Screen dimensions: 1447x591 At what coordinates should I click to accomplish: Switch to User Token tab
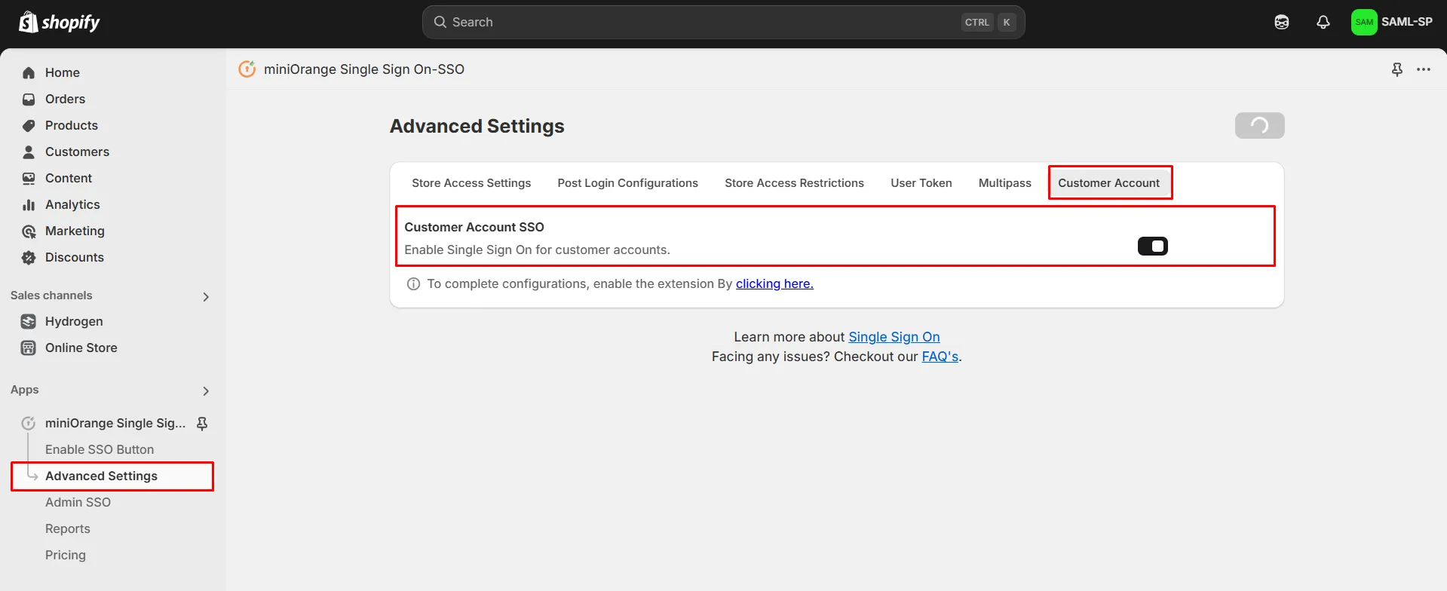921,183
